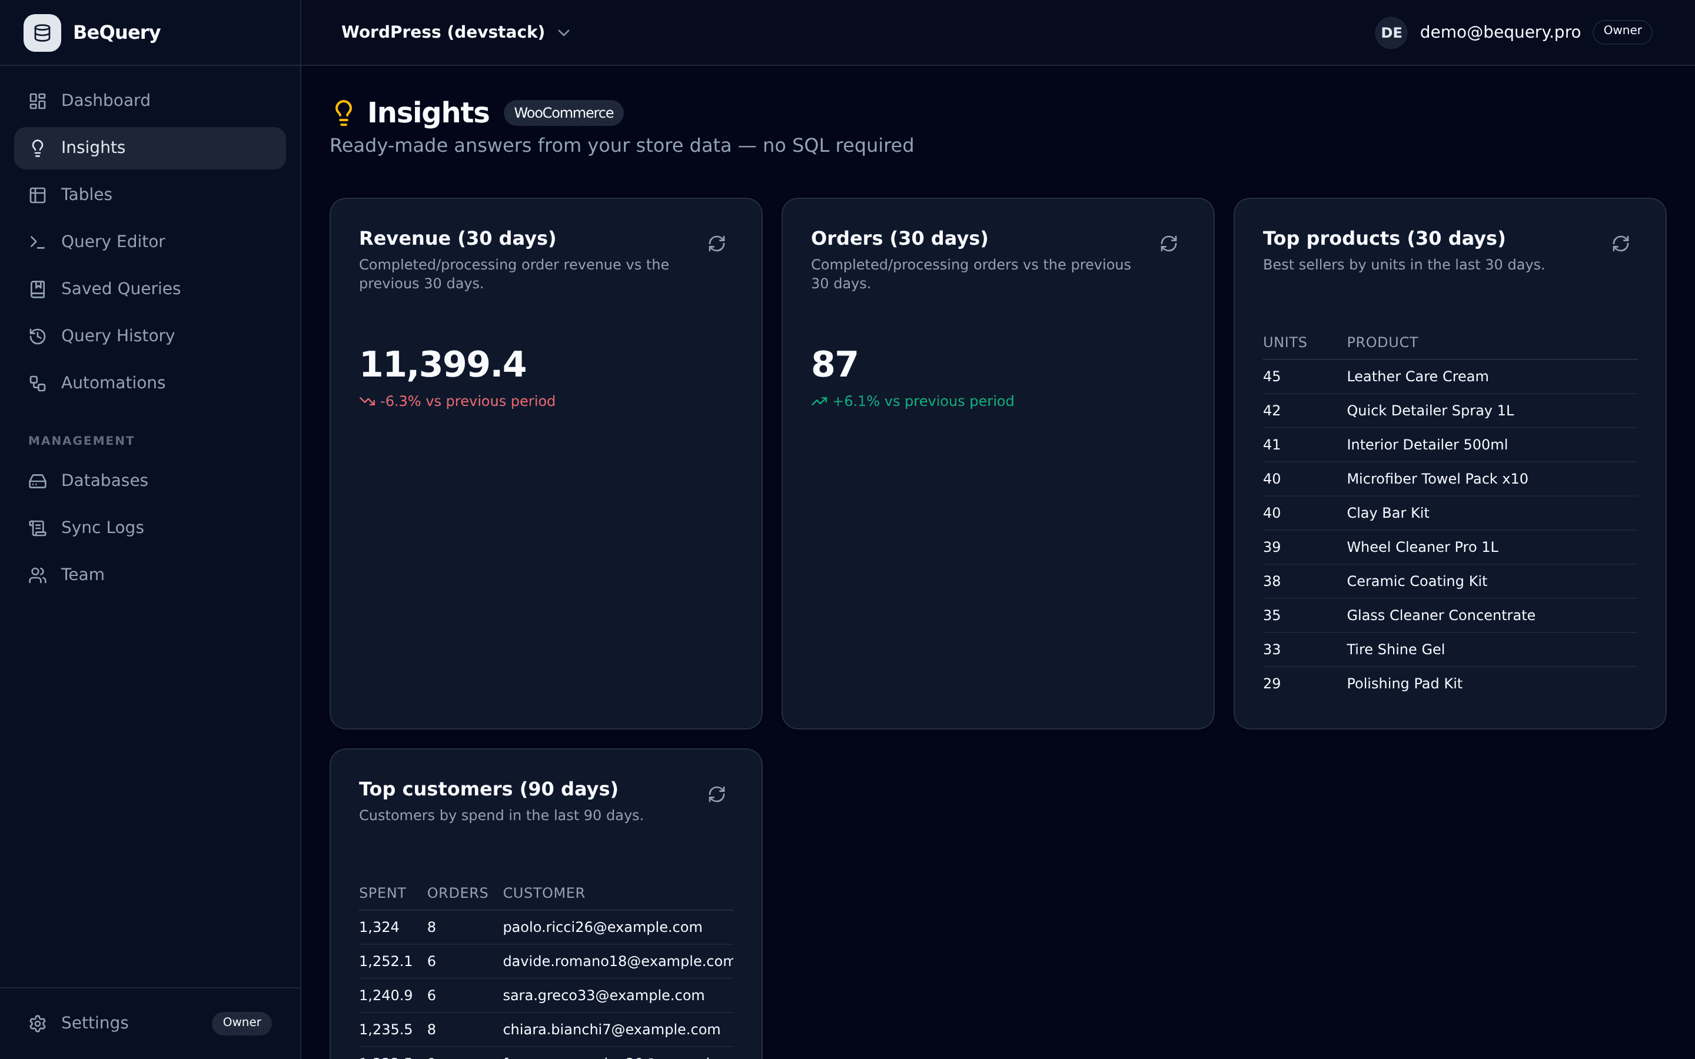The image size is (1695, 1059).
Task: Select Insights in the sidebar
Action: tap(150, 148)
